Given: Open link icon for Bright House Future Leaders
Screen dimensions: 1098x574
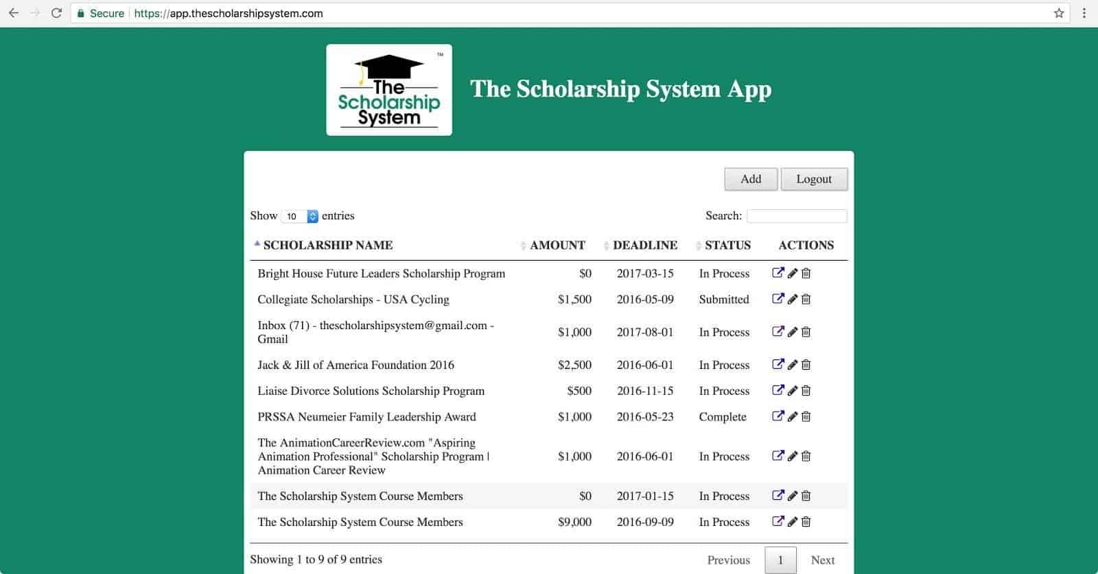Looking at the screenshot, I should tap(778, 272).
